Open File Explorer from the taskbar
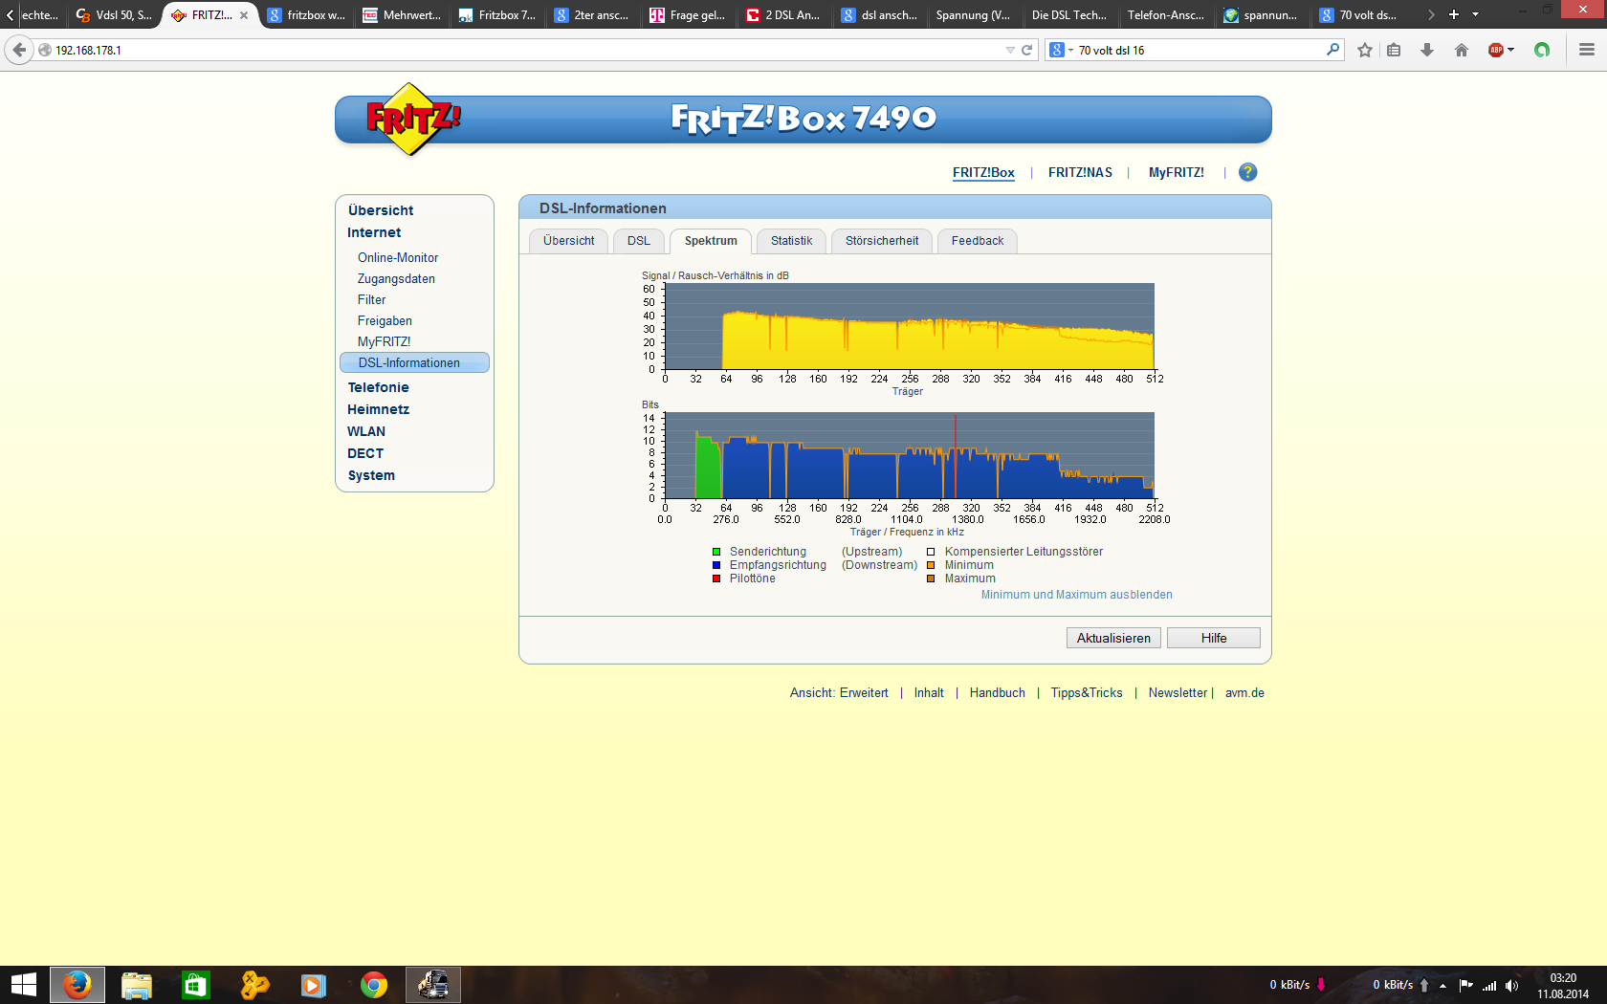Viewport: 1607px width, 1004px height. pos(137,985)
